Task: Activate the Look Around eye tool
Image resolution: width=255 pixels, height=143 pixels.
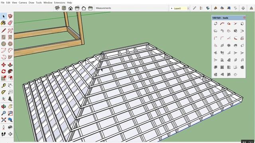Action: [x=10, y=128]
